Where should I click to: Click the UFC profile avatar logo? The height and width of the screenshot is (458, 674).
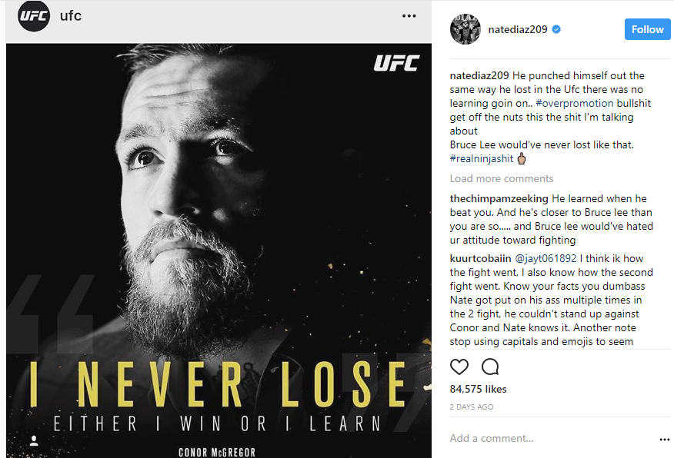click(34, 16)
